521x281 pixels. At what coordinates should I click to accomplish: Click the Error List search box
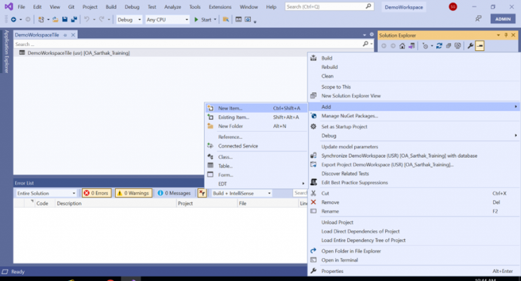pos(301,193)
